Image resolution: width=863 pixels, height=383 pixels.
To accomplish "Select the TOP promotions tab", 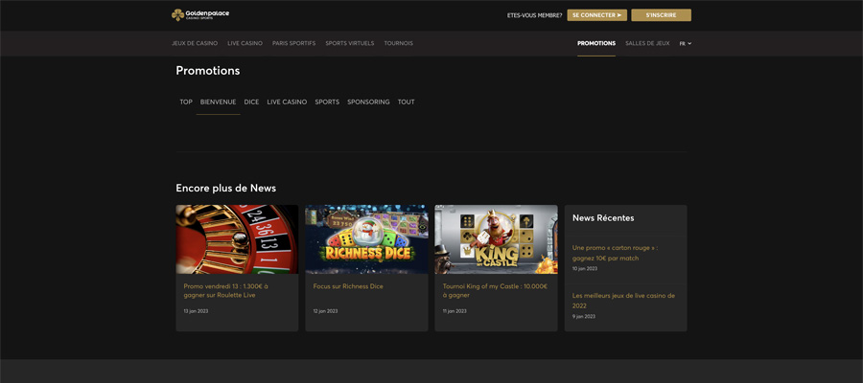I will click(186, 102).
